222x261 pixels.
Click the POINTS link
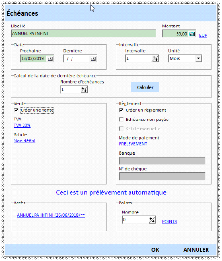[169, 222]
